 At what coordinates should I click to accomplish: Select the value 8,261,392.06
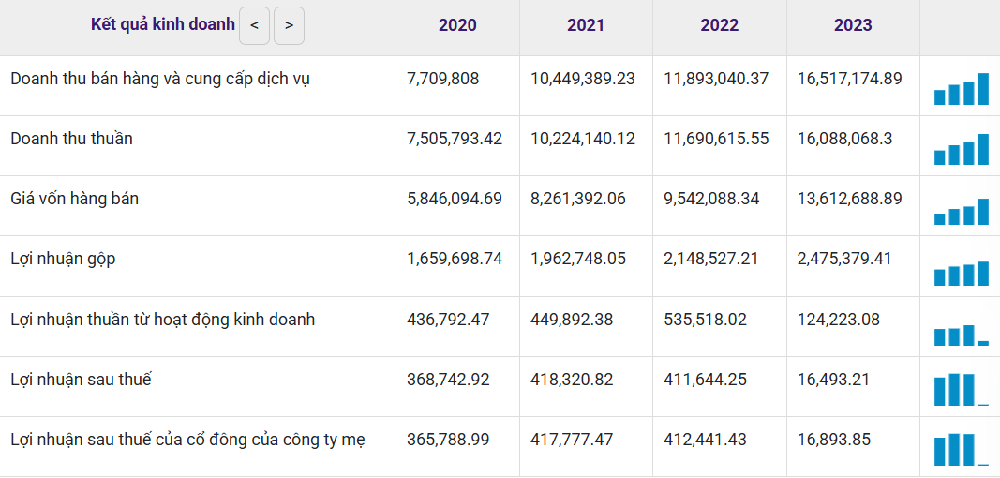coord(578,199)
